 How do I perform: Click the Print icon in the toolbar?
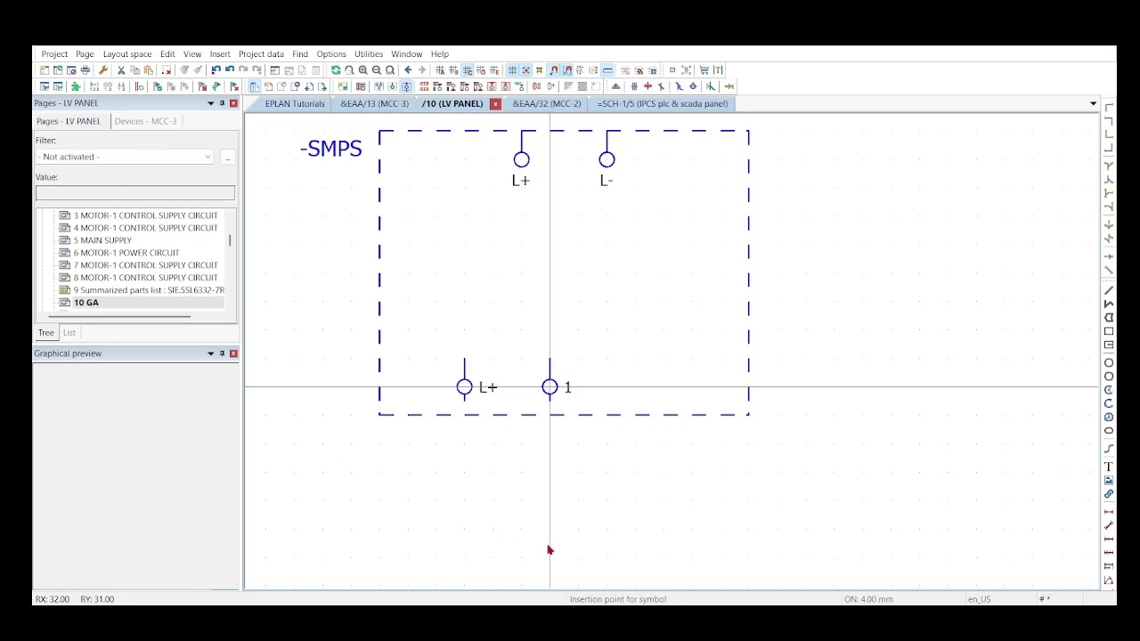[x=85, y=70]
